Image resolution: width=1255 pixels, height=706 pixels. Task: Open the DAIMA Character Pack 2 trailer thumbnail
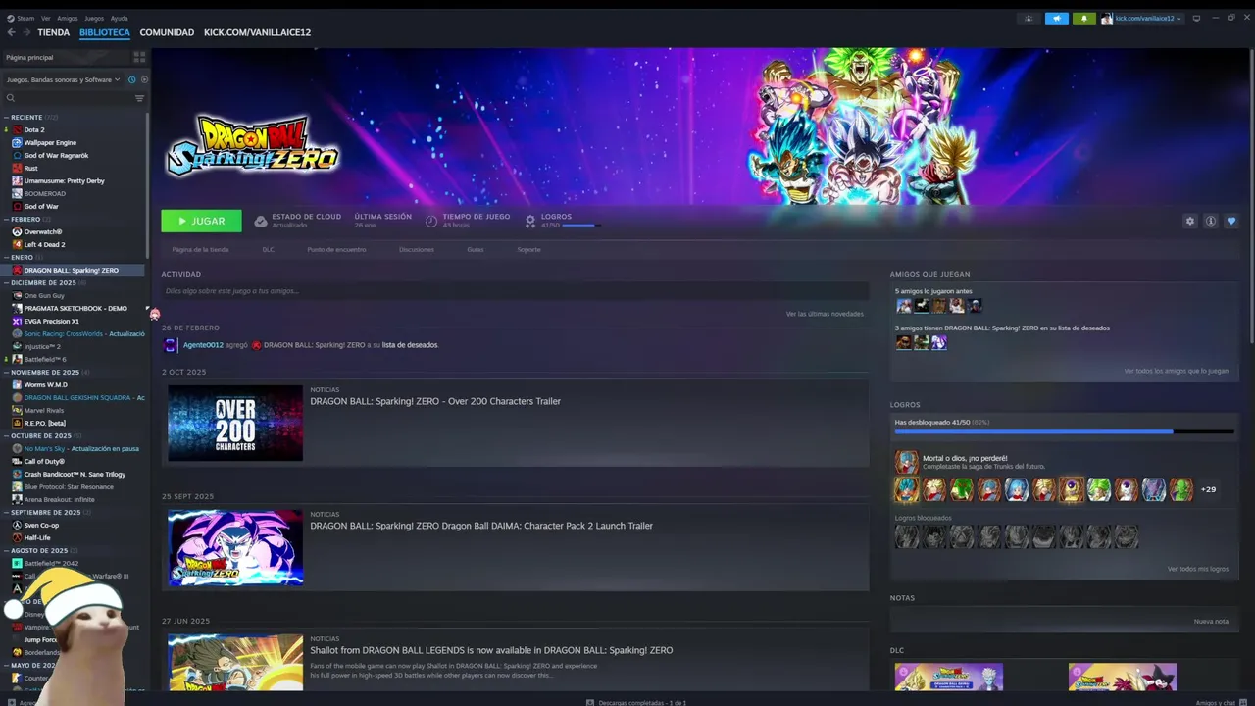click(x=235, y=547)
